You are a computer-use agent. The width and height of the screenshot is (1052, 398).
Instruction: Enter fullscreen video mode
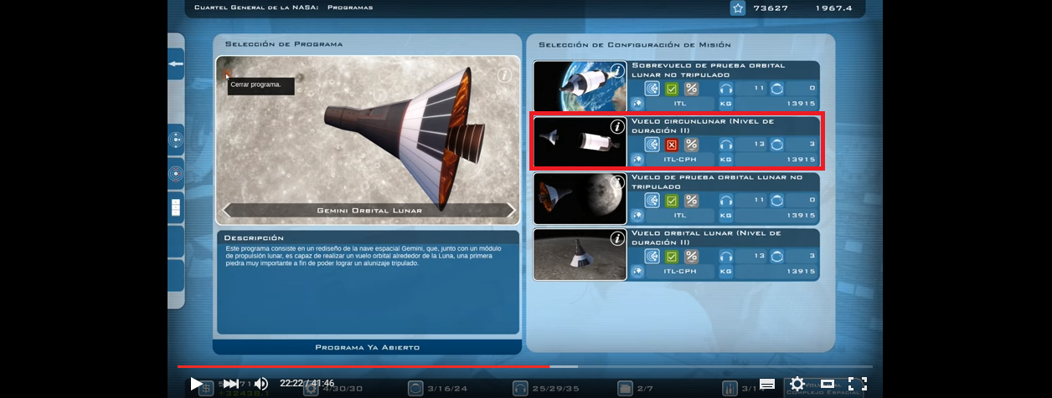857,384
